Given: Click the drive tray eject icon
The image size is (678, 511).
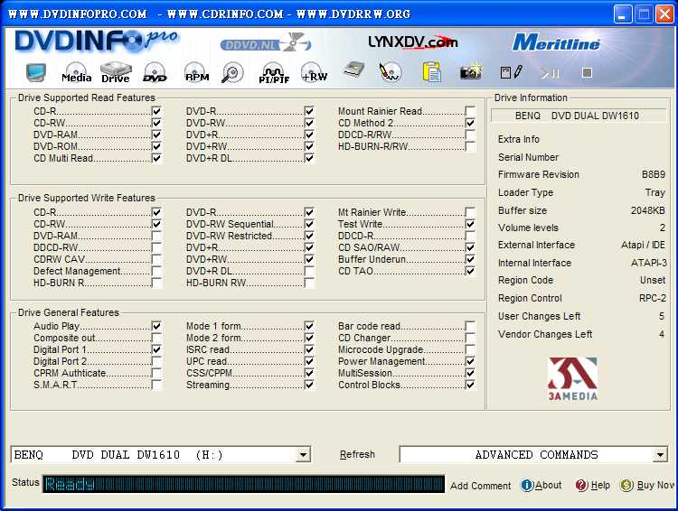Looking at the screenshot, I should coord(353,70).
